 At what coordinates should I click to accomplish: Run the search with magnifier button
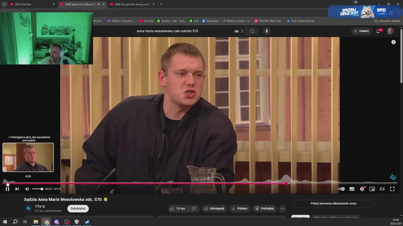click(x=253, y=31)
